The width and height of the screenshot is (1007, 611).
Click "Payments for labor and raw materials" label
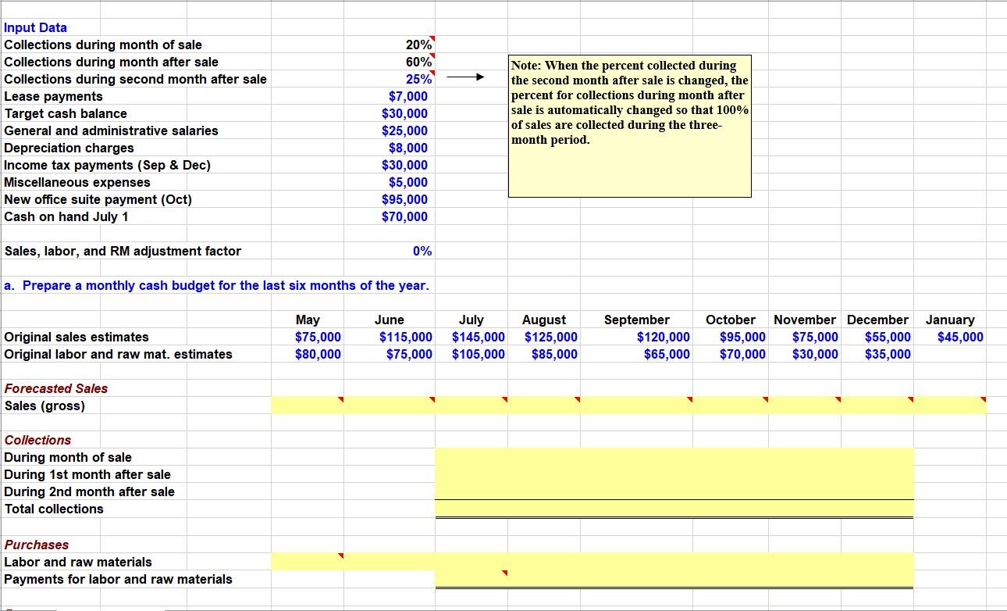tap(118, 579)
